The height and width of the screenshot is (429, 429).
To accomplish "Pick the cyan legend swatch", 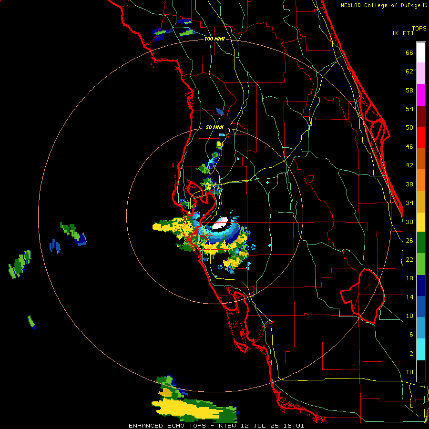I will 421,349.
